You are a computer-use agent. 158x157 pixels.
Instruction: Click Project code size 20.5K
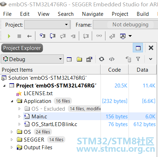(x=121, y=86)
